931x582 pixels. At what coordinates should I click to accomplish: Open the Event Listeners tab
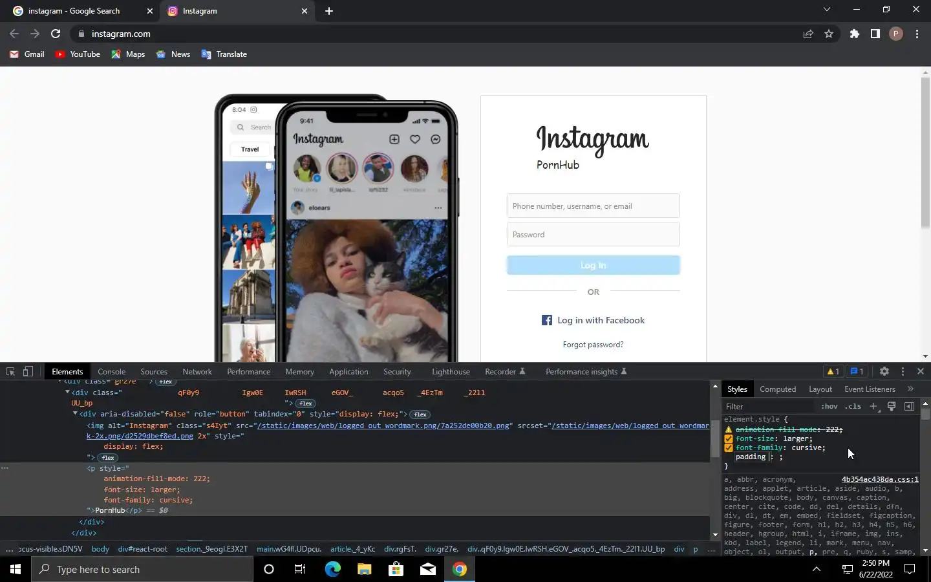tap(870, 389)
